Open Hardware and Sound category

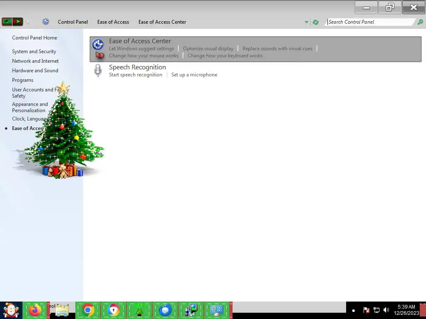tap(35, 71)
